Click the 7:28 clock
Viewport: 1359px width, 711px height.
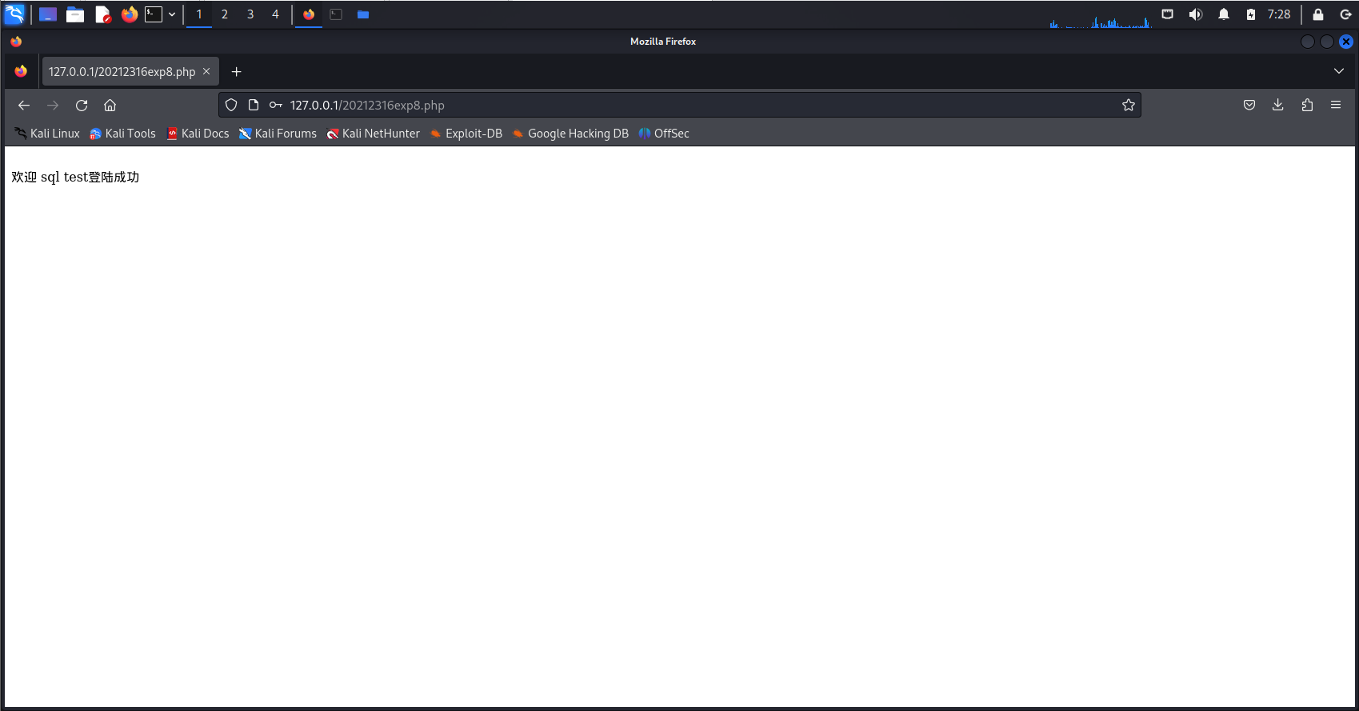pyautogui.click(x=1279, y=14)
